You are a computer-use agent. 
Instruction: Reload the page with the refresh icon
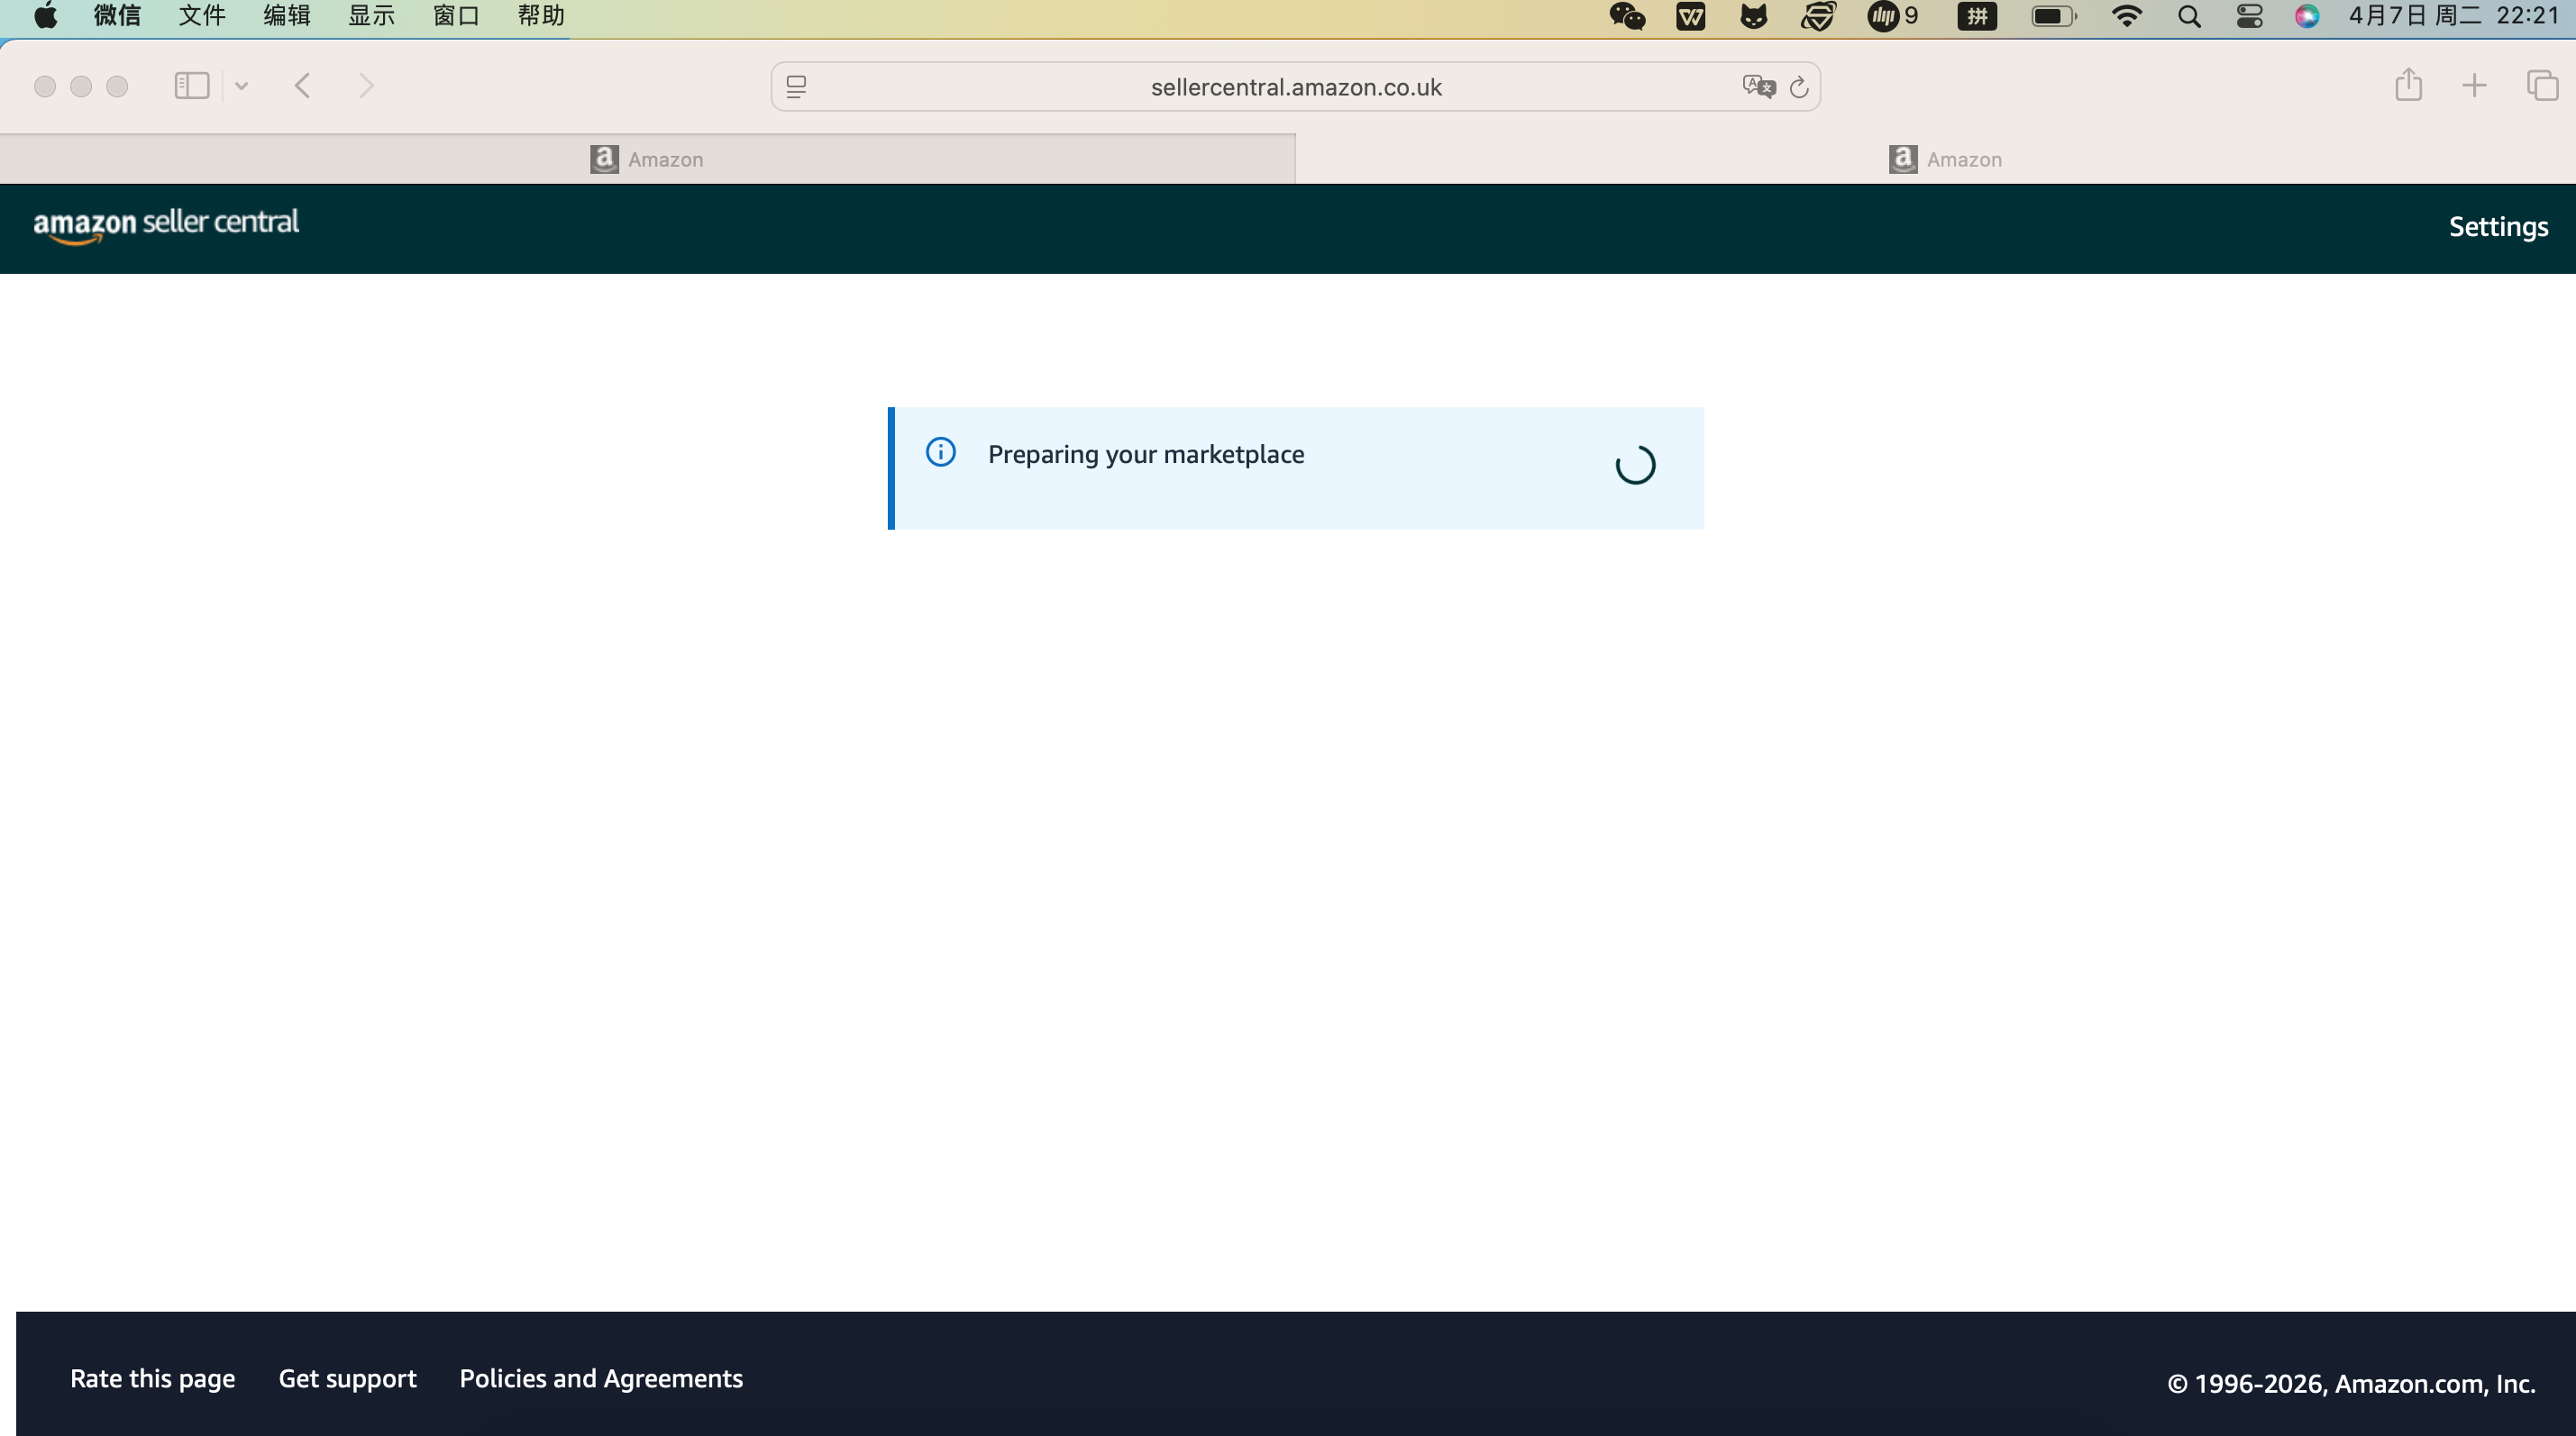[1799, 87]
